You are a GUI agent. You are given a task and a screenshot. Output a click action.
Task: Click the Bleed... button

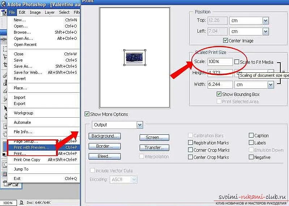point(105,156)
